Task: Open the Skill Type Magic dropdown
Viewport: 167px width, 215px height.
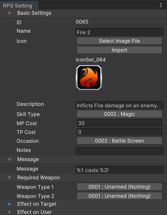Action: tap(119, 114)
